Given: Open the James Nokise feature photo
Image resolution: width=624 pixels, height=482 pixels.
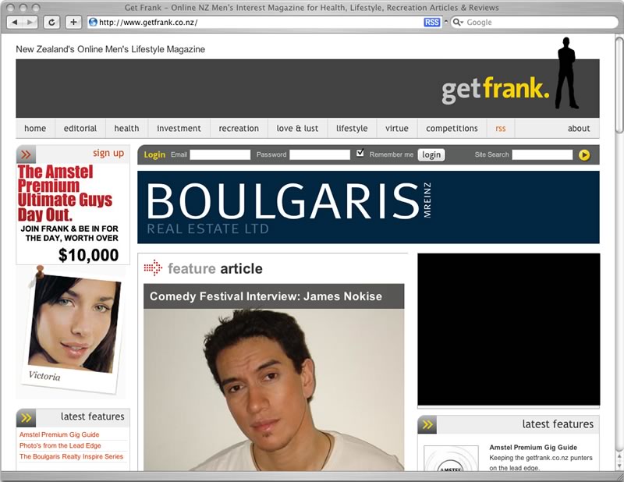Looking at the screenshot, I should pyautogui.click(x=274, y=390).
